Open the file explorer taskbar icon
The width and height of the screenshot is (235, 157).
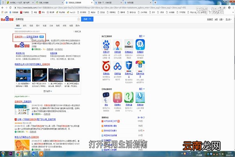click(26, 154)
